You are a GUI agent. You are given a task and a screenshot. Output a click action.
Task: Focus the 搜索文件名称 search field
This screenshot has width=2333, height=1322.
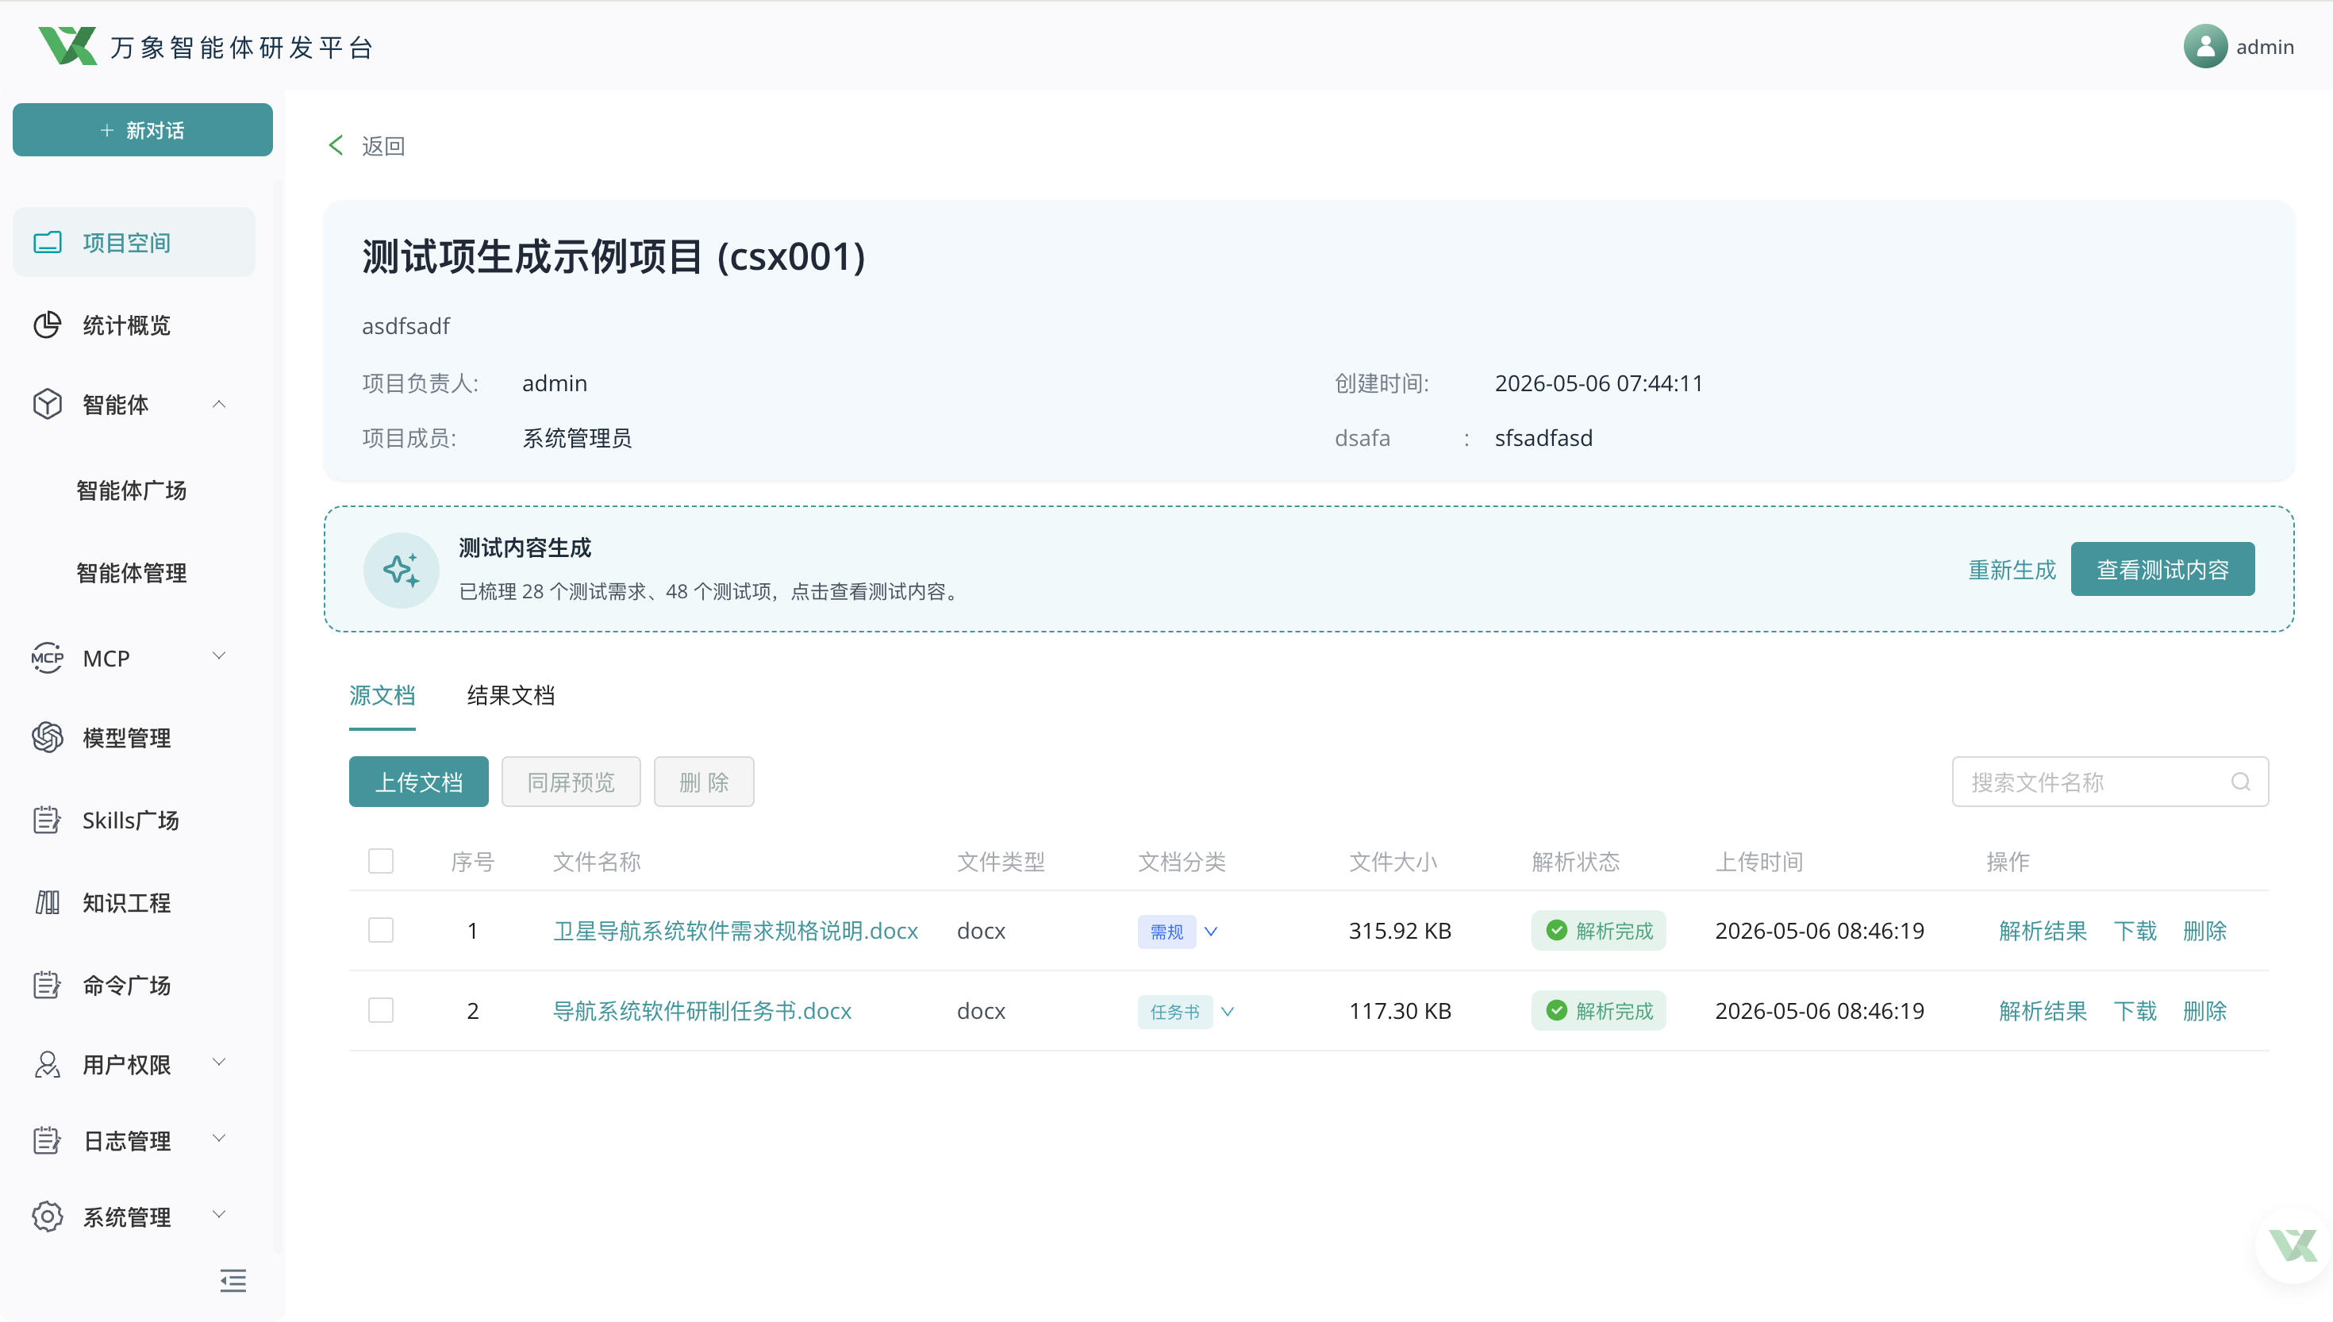tap(2111, 782)
